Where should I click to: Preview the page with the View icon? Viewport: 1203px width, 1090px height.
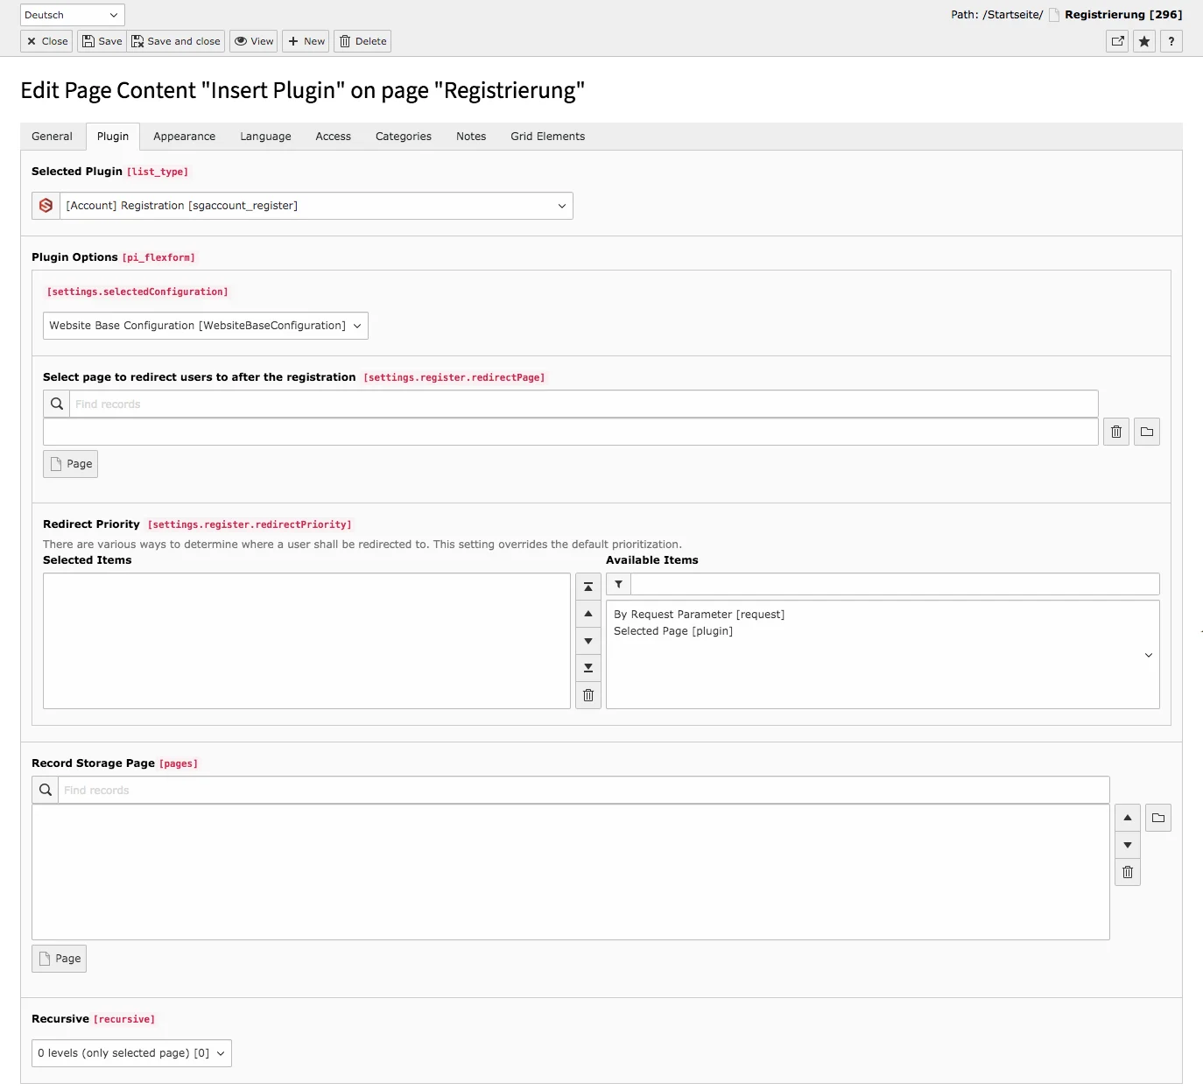[253, 40]
